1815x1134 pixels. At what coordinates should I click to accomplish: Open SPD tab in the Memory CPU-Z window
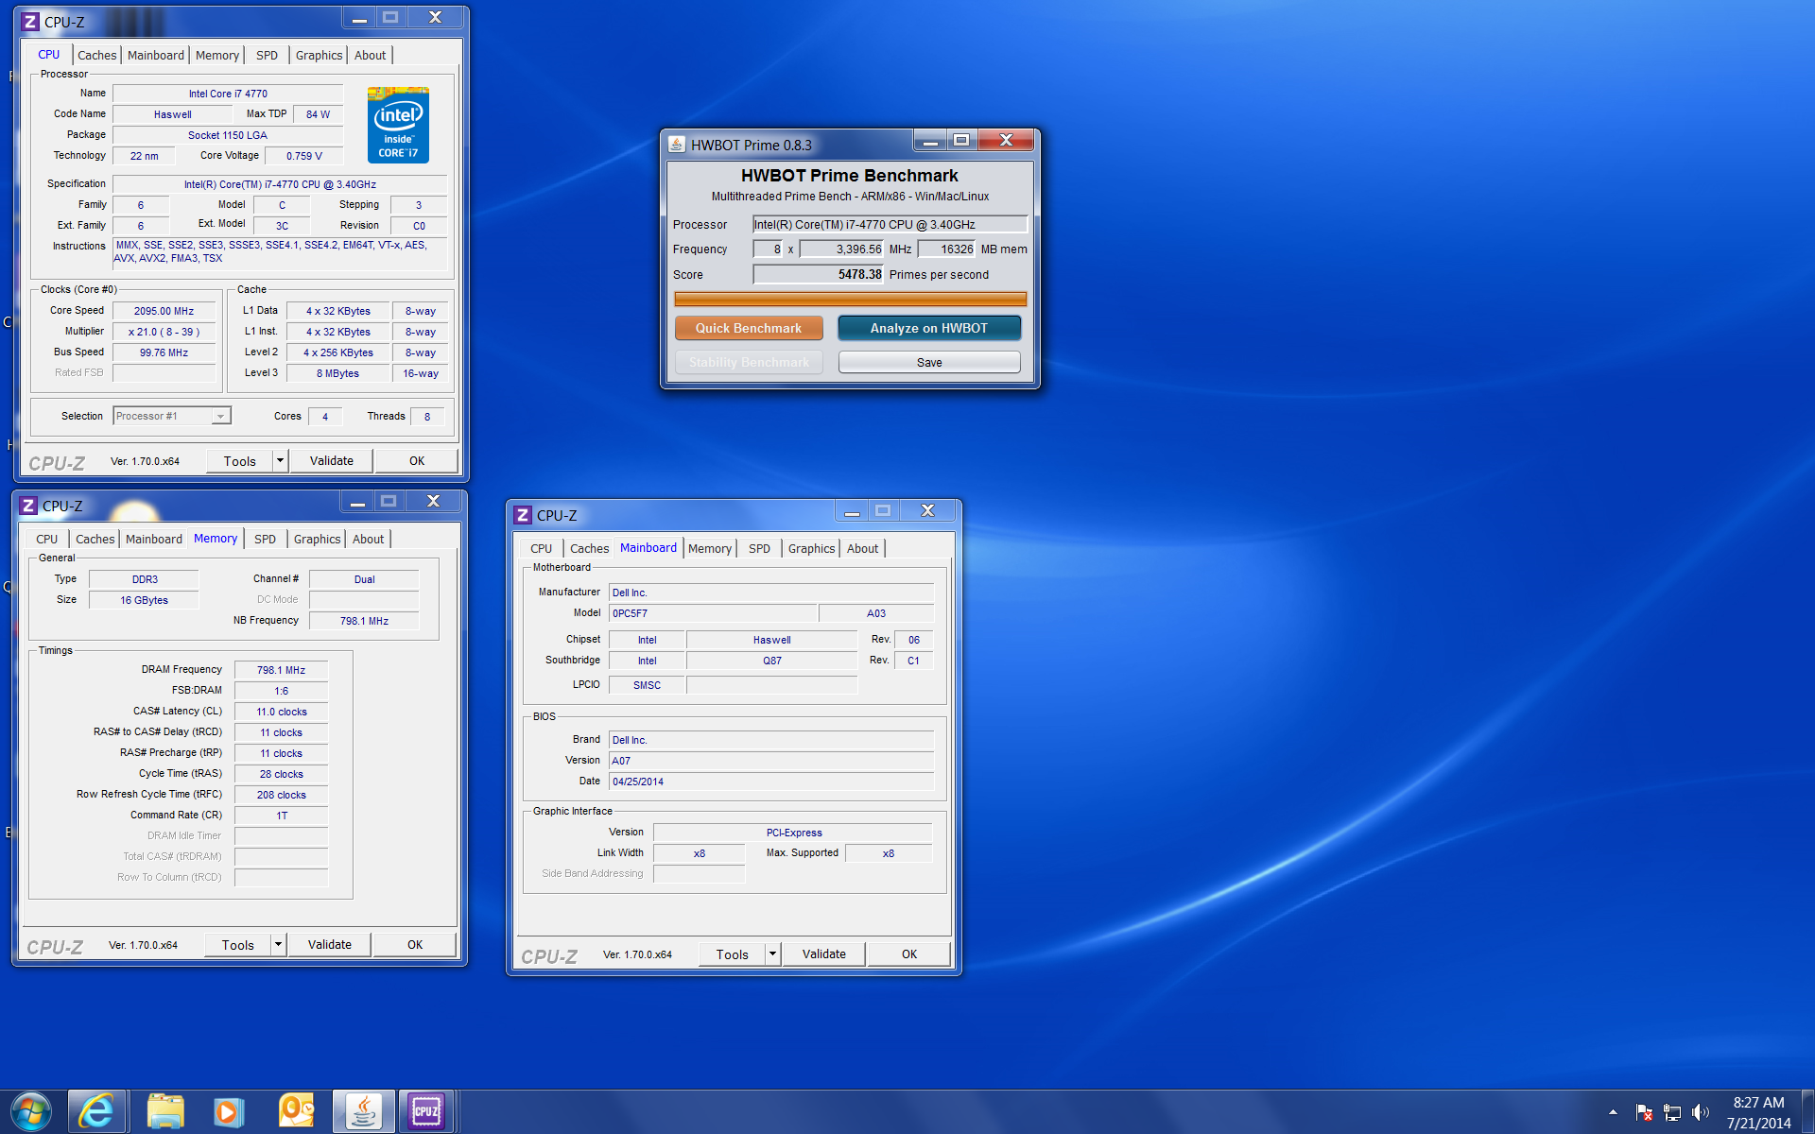pos(266,539)
